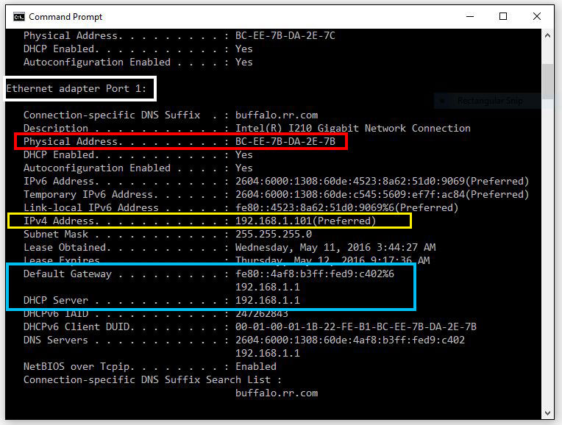
Task: Click the DNS suffix value buffalo.rr.com
Action: pyautogui.click(x=277, y=115)
